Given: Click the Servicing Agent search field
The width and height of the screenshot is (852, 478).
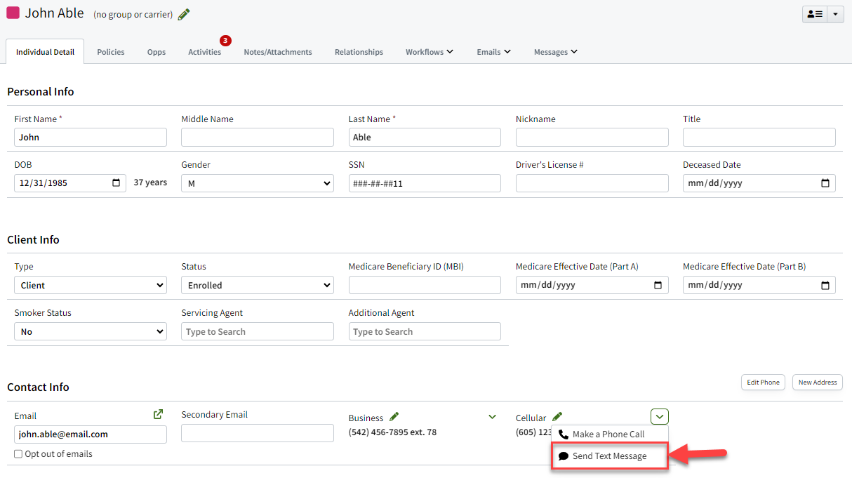Looking at the screenshot, I should 258,331.
